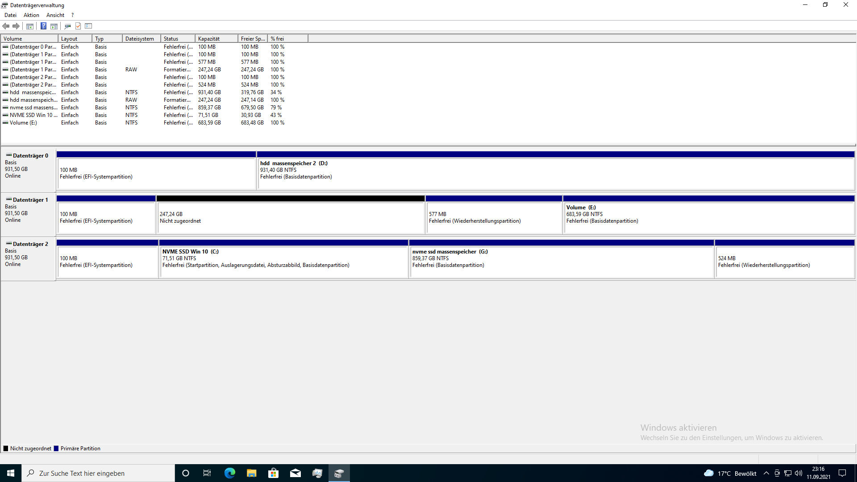857x482 pixels.
Task: Click the Back arrow toolbar icon
Action: (6, 26)
